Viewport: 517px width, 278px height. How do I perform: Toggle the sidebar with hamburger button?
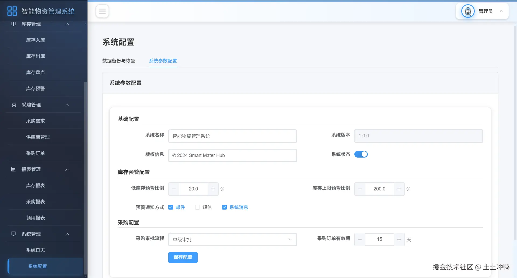click(x=102, y=11)
